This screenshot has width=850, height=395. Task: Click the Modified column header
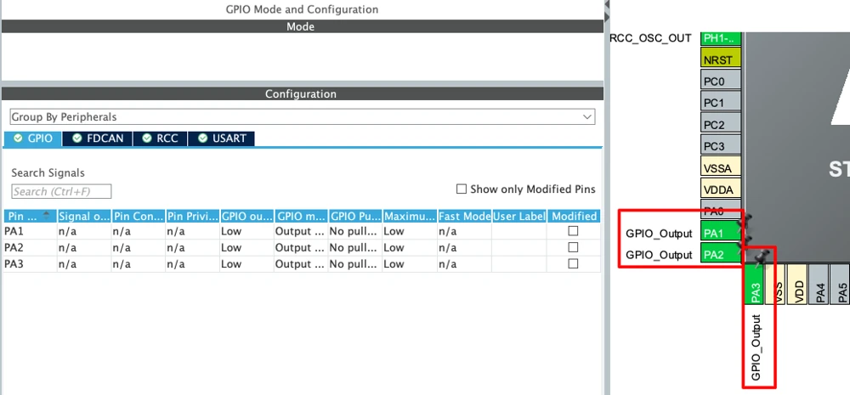pos(574,217)
